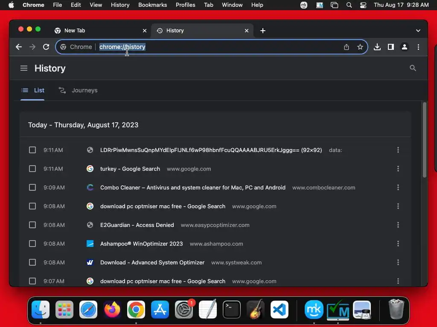Image resolution: width=437 pixels, height=327 pixels.
Task: Open Trash from the Dock
Action: tap(396, 310)
